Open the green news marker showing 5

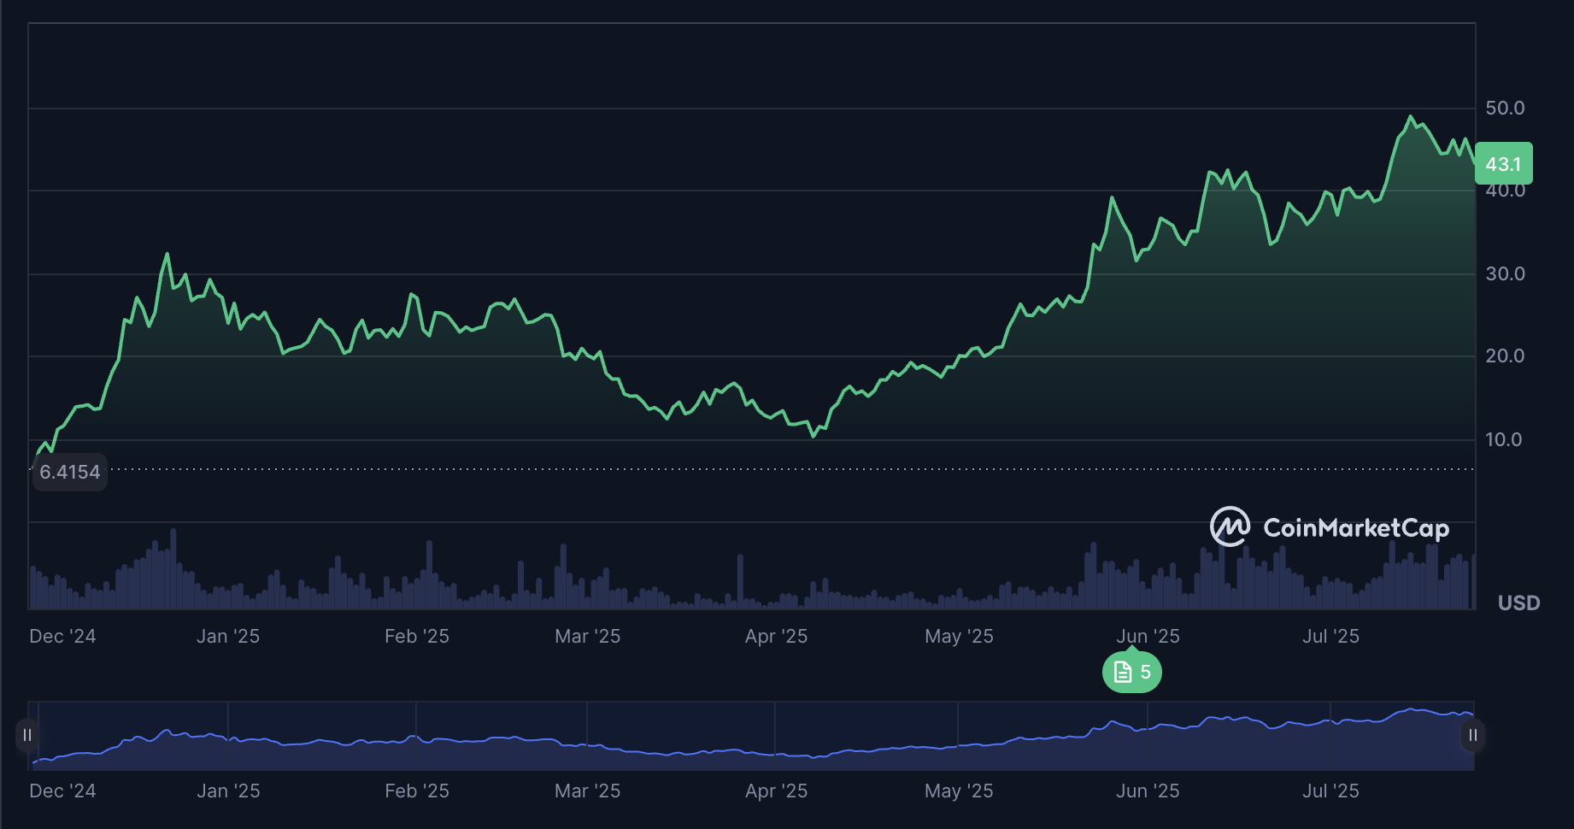click(1131, 673)
